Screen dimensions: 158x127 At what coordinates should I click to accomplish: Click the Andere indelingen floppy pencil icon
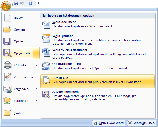[46, 94]
